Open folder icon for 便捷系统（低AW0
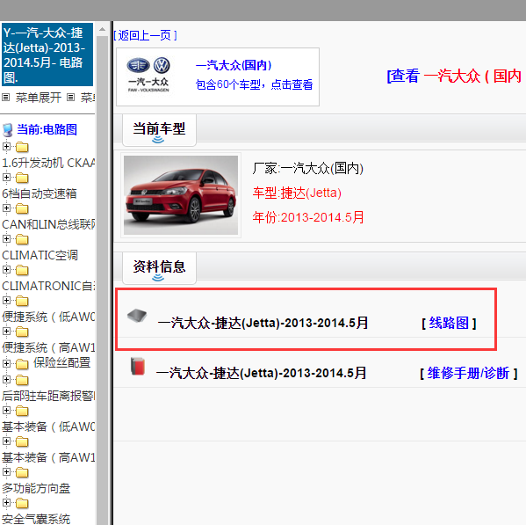This screenshot has height=525, width=526. pos(22,302)
